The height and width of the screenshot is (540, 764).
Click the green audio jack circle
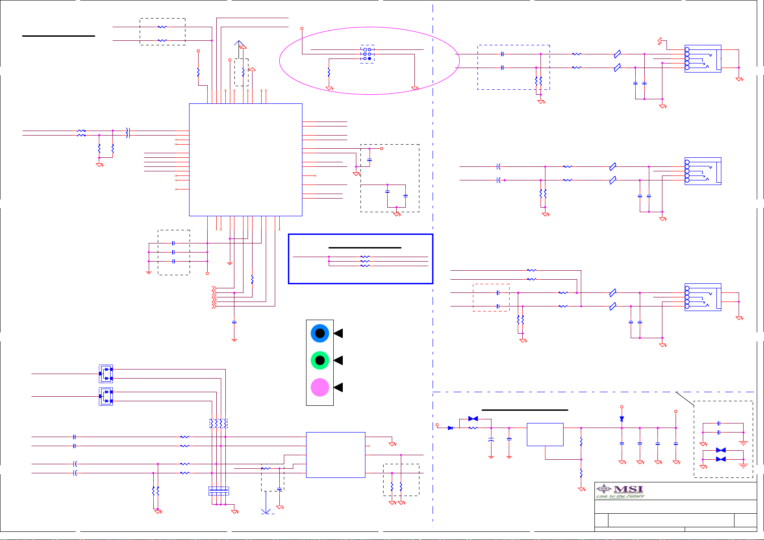[x=320, y=360]
